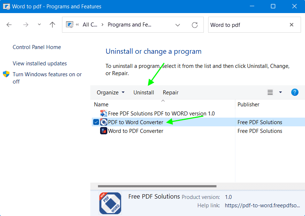Change view using the list view icon
The height and width of the screenshot is (216, 305).
pyautogui.click(x=270, y=92)
